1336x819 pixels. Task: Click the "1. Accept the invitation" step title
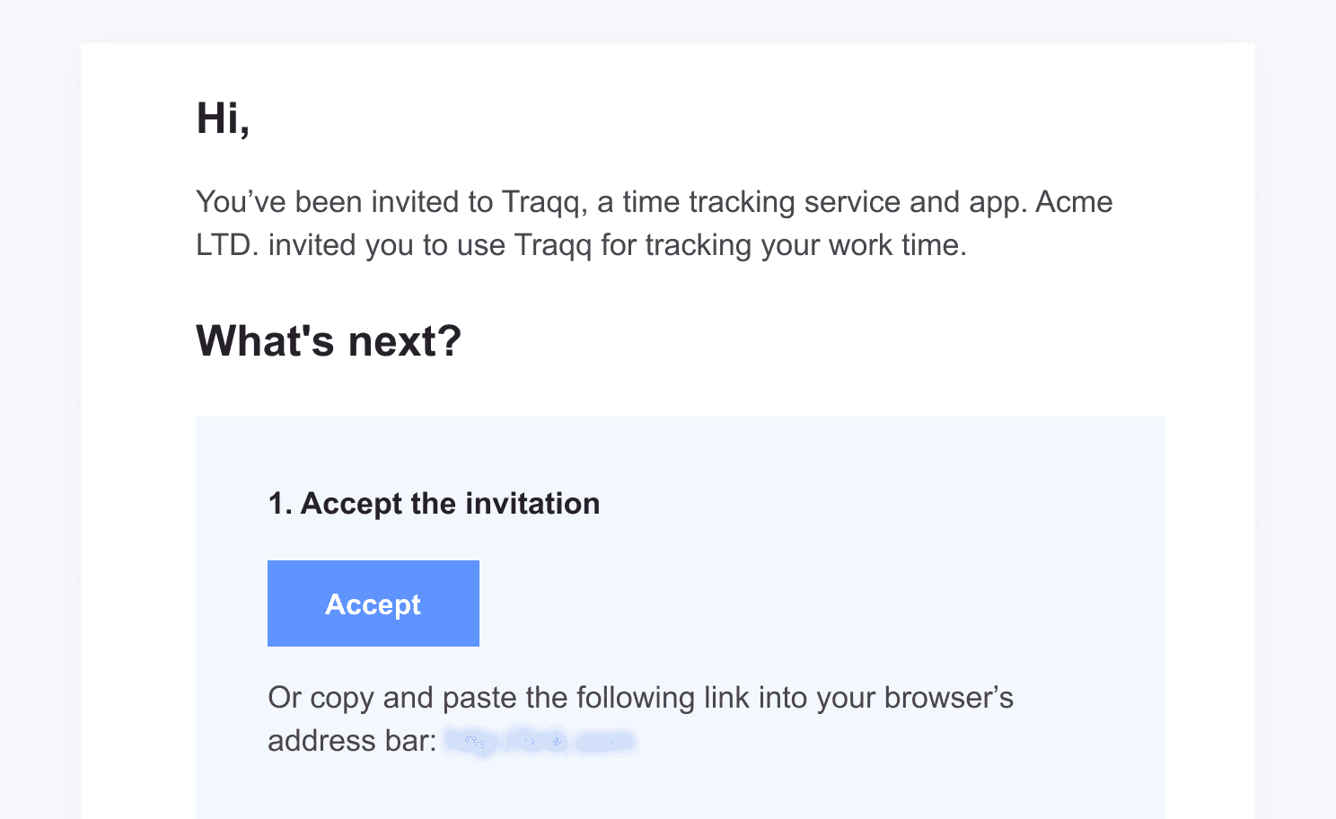(x=435, y=504)
